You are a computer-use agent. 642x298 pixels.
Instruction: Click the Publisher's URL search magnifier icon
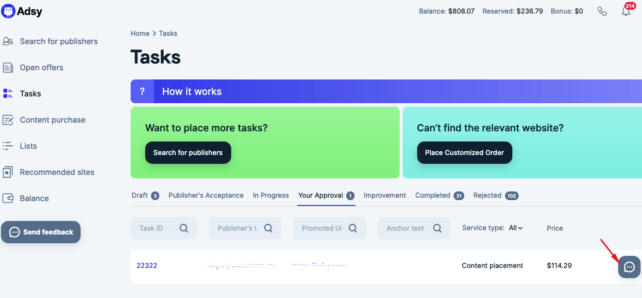tap(269, 228)
